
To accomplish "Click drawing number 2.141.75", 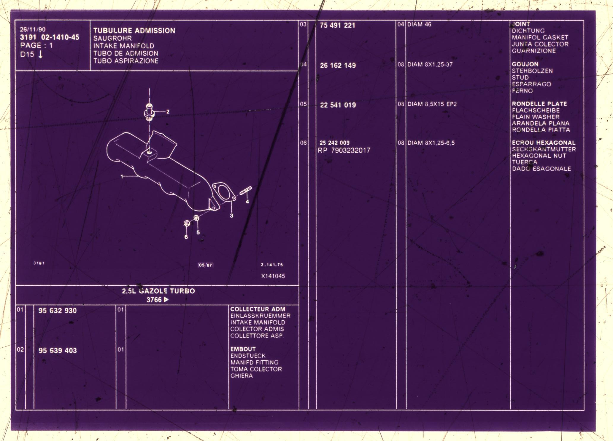I will point(272,265).
